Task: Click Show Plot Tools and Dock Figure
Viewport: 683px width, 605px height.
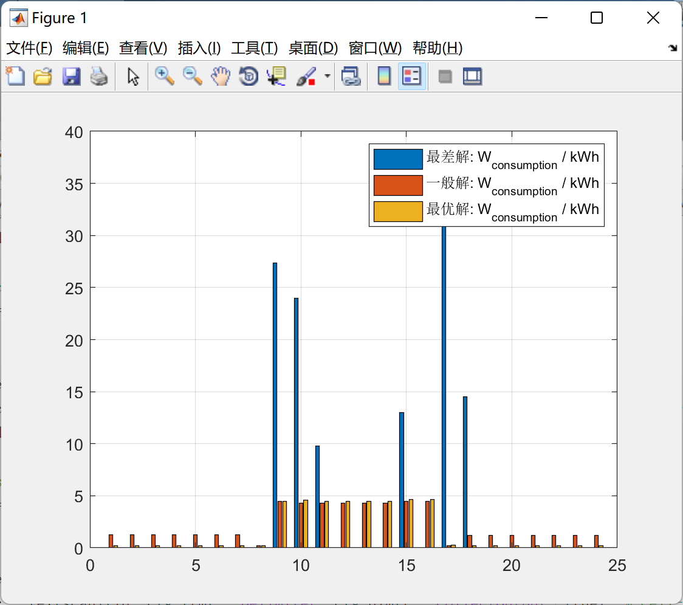Action: [472, 77]
